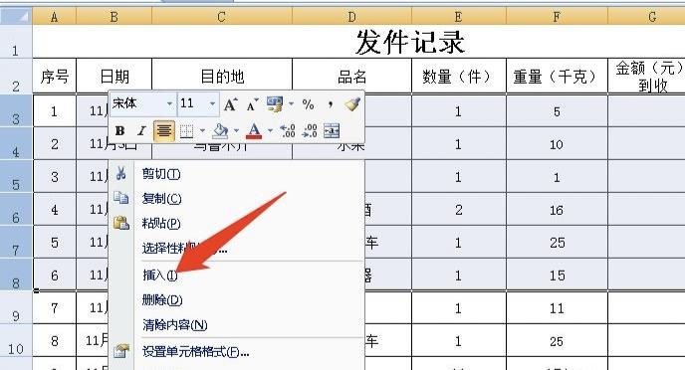Click the 发件记录 title cell
685x370 pixels.
(x=358, y=42)
